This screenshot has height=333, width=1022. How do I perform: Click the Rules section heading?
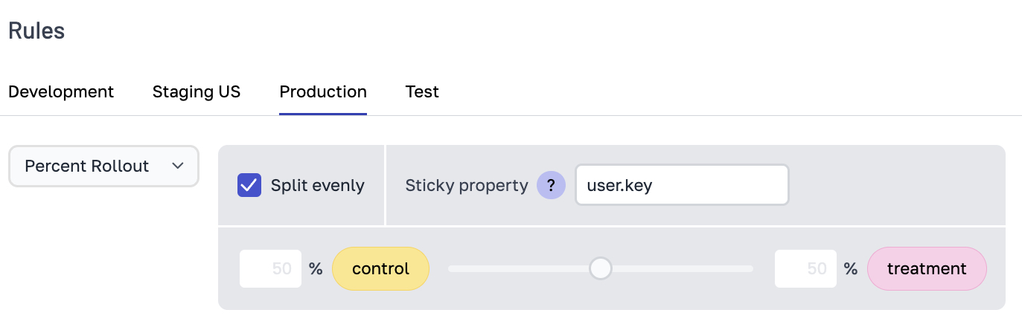[36, 31]
